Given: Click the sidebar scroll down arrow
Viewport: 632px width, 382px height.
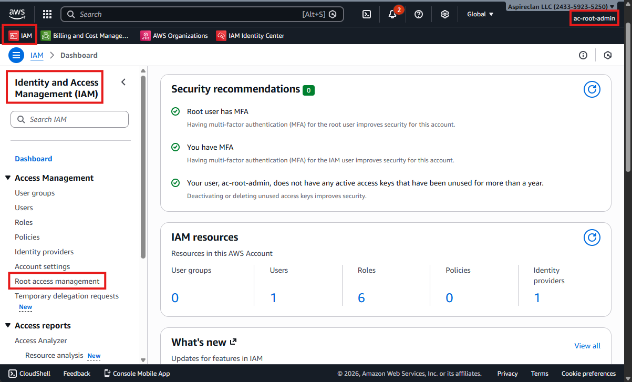Looking at the screenshot, I should (143, 360).
